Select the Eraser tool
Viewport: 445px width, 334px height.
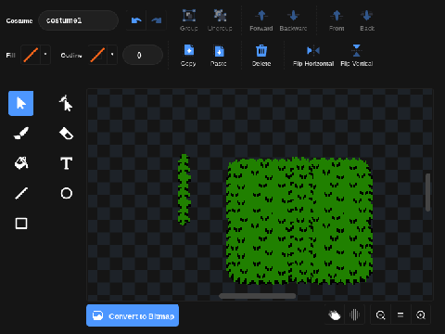tap(66, 134)
